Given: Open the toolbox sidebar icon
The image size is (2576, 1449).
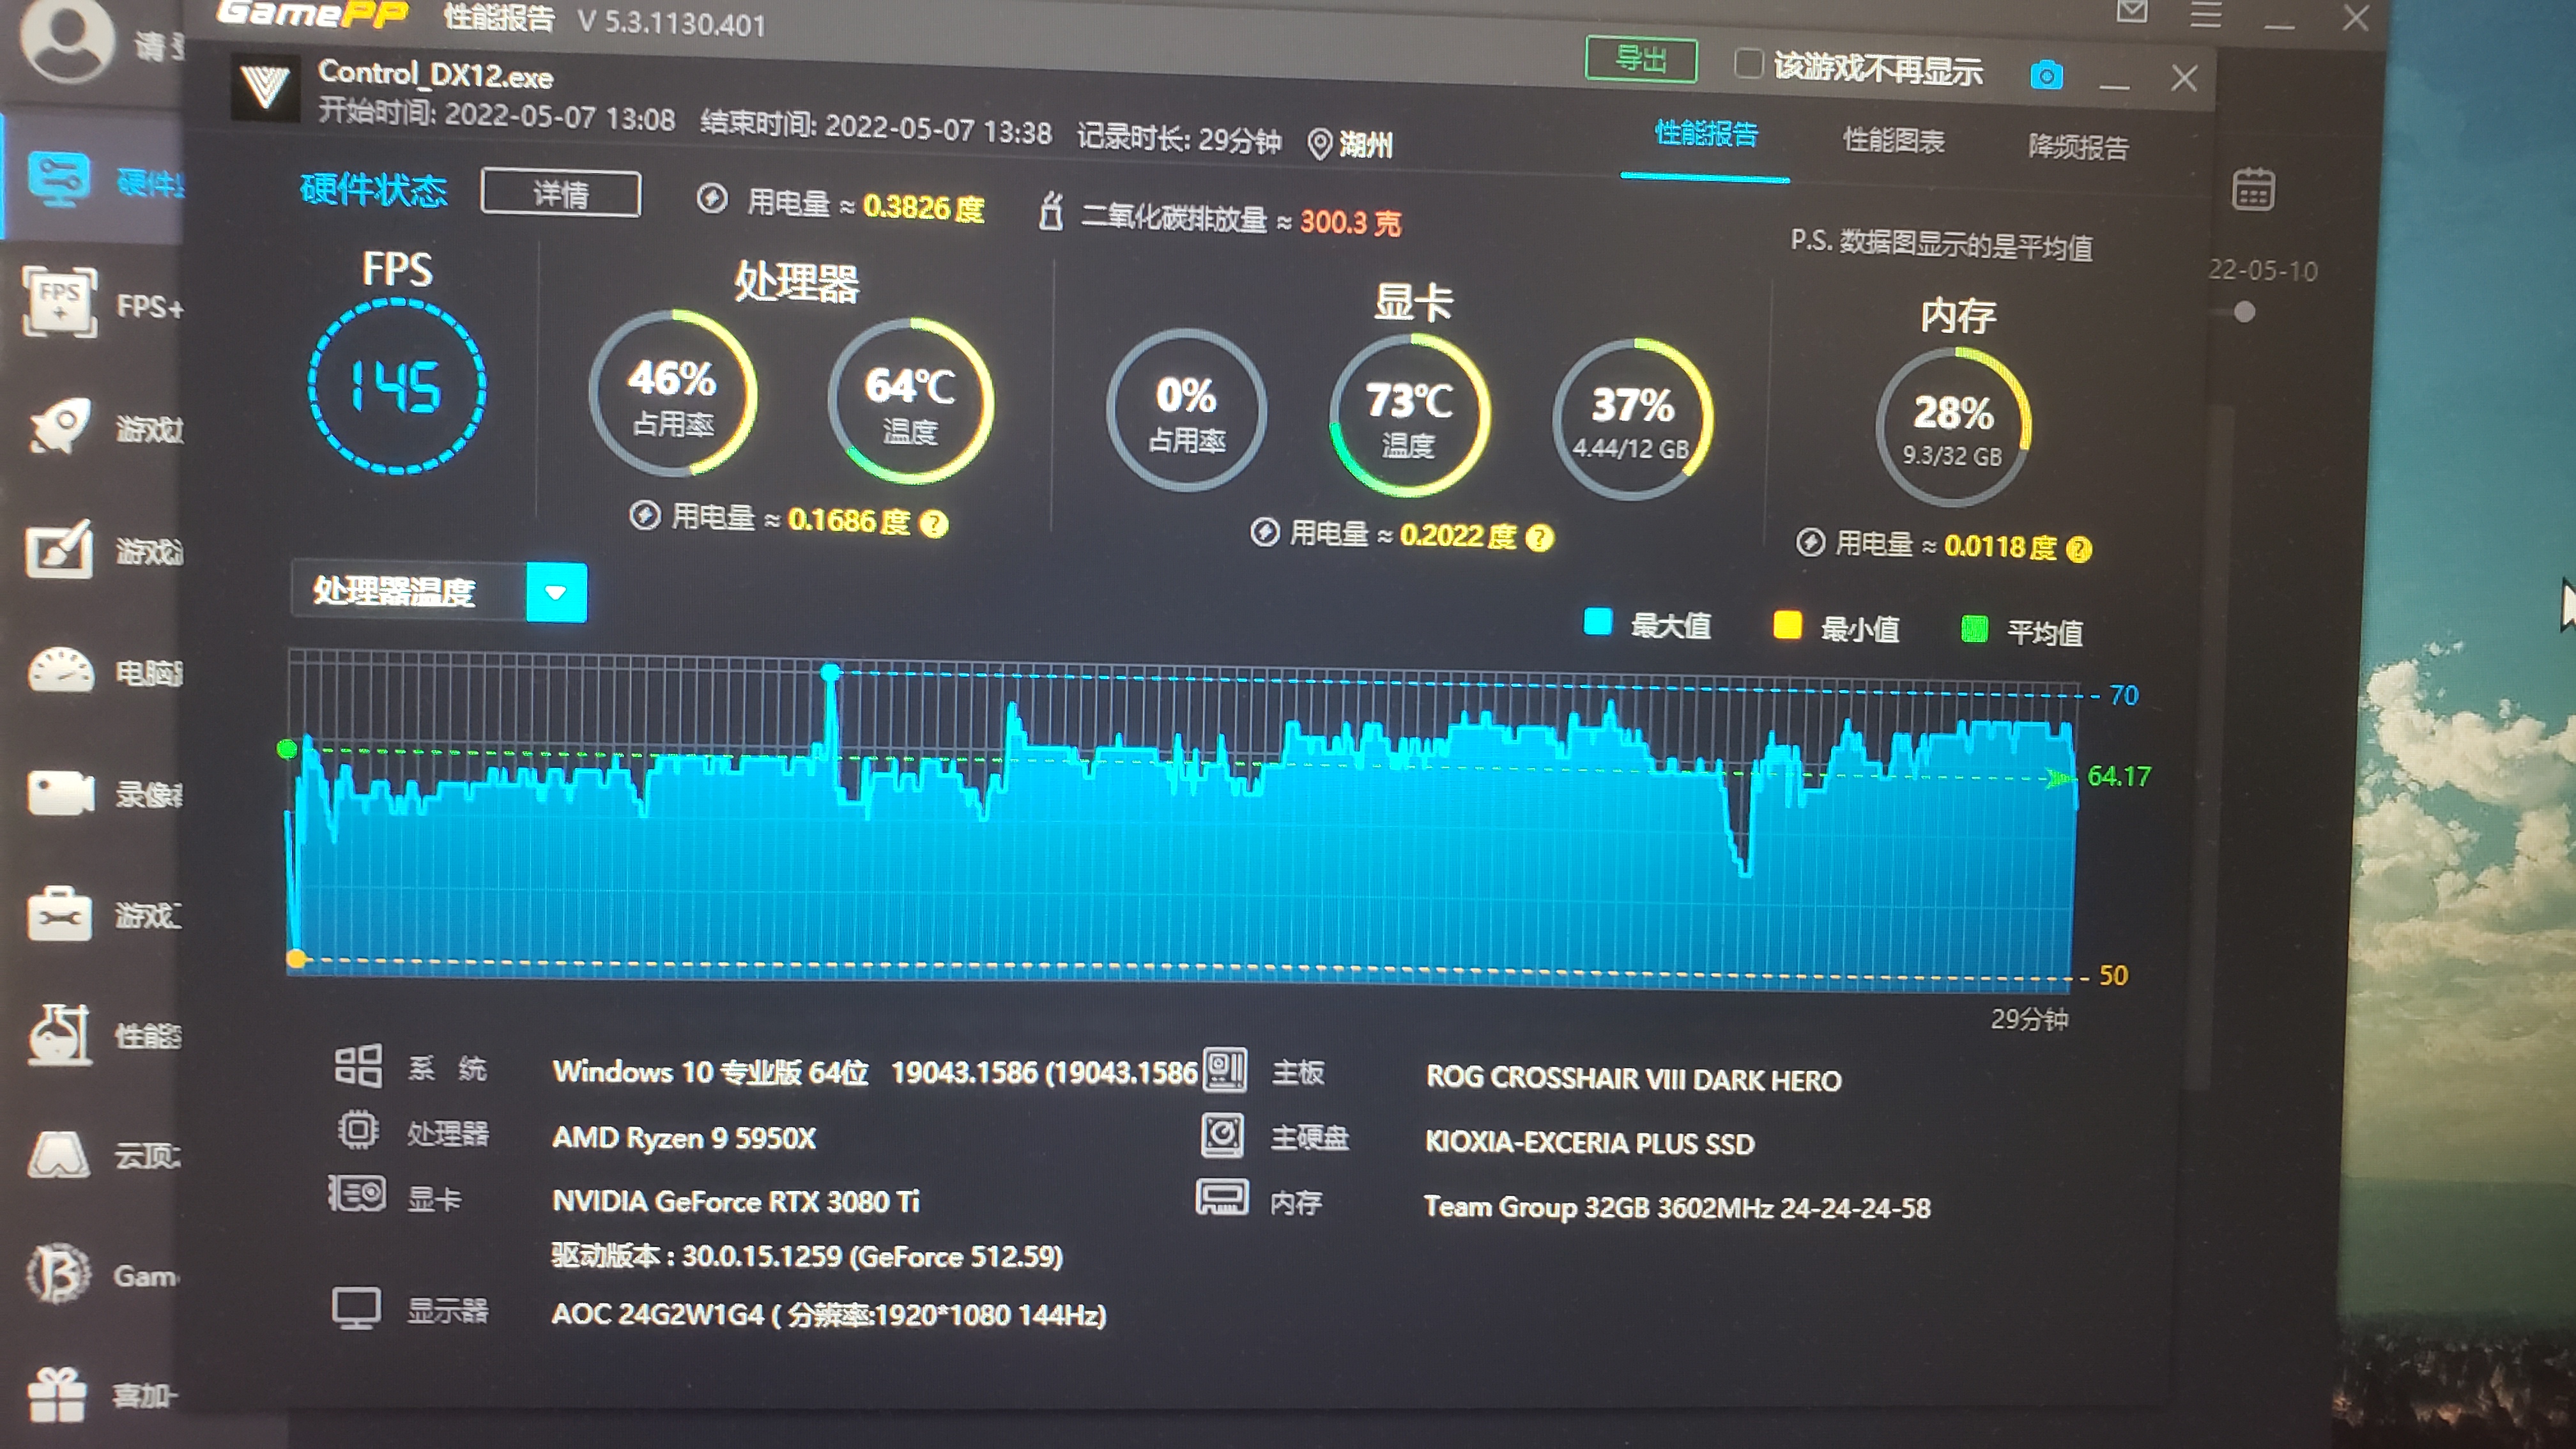Looking at the screenshot, I should coord(59,913).
